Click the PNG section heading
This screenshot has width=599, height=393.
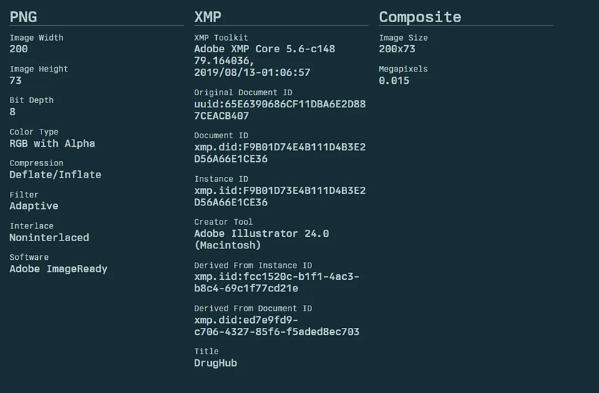click(x=24, y=17)
